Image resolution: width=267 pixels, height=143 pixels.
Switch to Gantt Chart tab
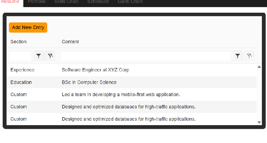click(x=130, y=2)
